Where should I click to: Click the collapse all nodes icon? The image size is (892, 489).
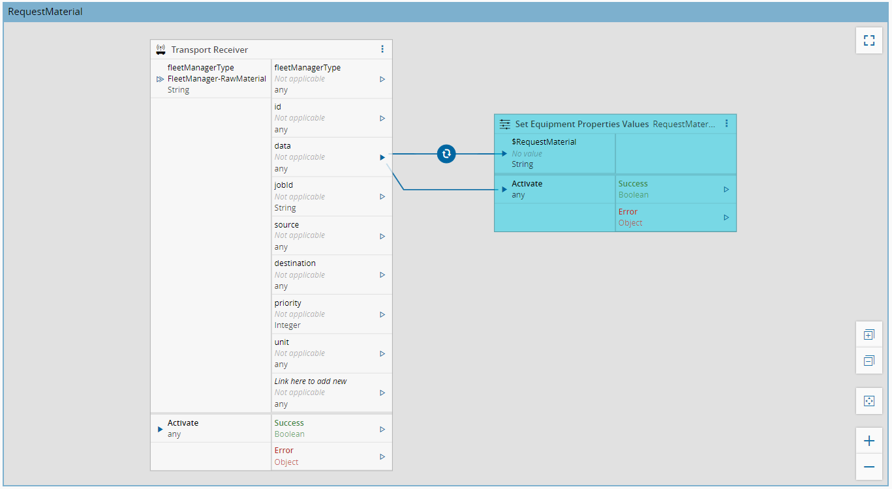869,361
